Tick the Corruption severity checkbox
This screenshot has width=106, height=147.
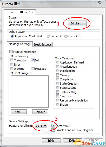click(11, 60)
